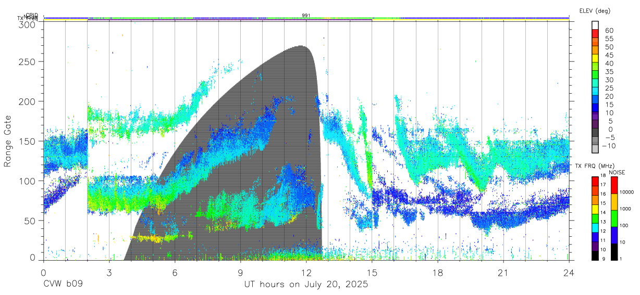Viewport: 640px width, 295px height.
Task: Select the cyan segment of the ELEV colour bar
Action: pyautogui.click(x=595, y=91)
